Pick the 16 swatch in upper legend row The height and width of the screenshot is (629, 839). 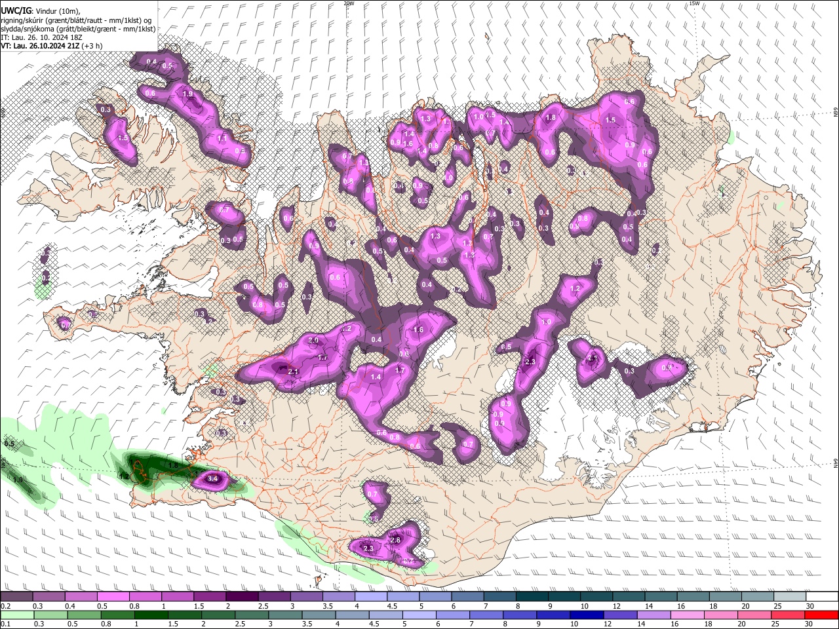[x=693, y=597]
